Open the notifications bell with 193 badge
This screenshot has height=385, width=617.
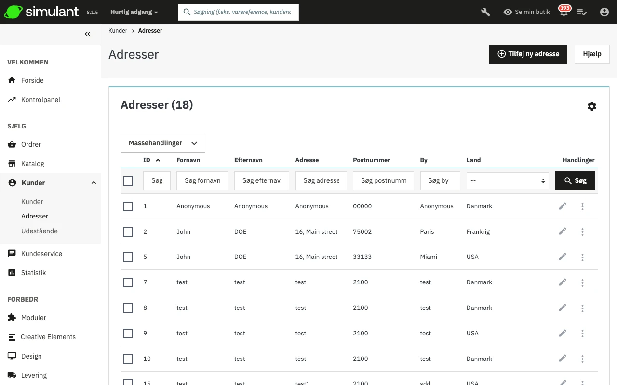point(563,12)
